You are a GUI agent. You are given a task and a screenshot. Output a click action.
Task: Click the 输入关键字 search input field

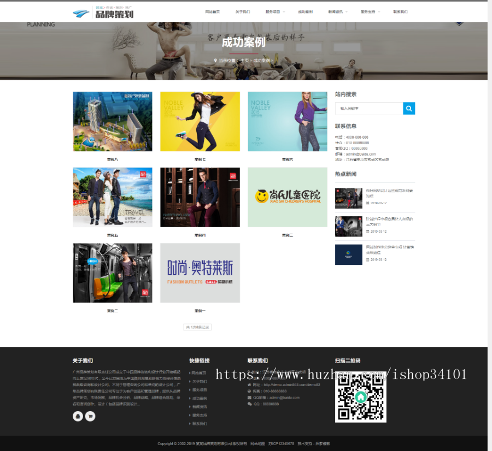click(366, 108)
